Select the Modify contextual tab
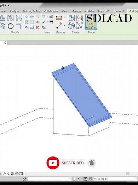 tap(132, 11)
